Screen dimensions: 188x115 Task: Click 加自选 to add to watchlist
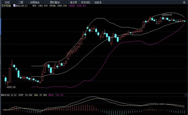pos(98,2)
